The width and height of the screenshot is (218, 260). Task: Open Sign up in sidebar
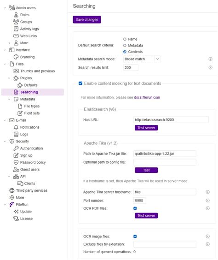[x=26, y=155]
